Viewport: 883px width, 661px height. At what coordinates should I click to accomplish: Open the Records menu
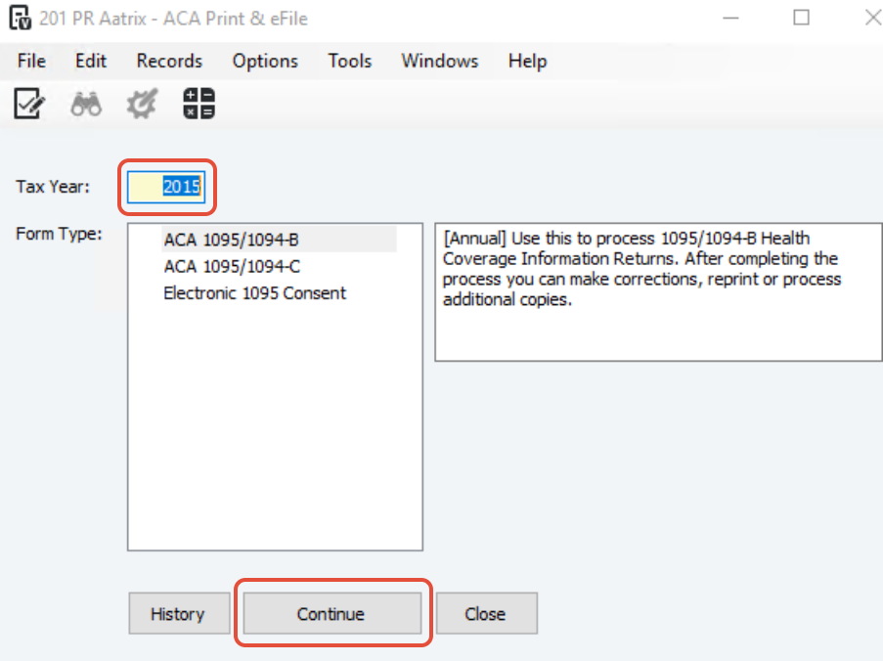pyautogui.click(x=169, y=61)
